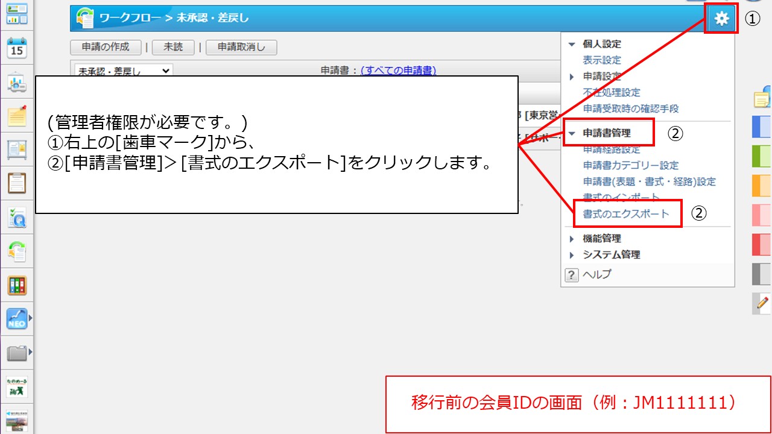Expand the システム管理 section
Image resolution: width=772 pixels, height=434 pixels.
point(572,255)
